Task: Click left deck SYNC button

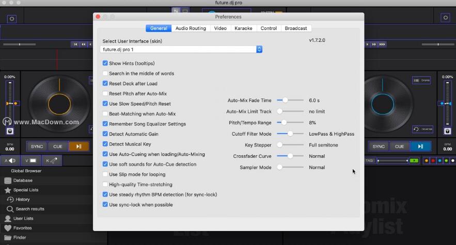Action: click(x=37, y=146)
